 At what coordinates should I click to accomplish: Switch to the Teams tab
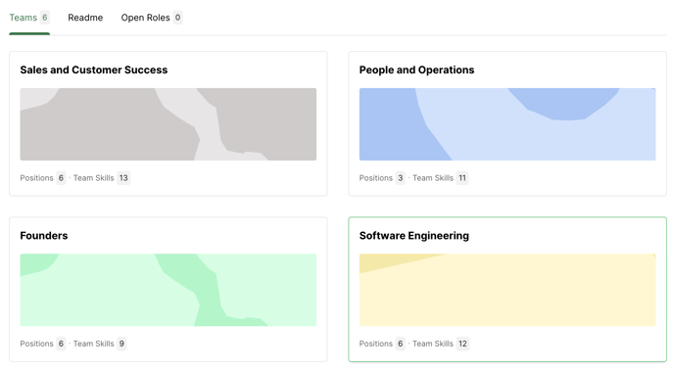pos(29,18)
